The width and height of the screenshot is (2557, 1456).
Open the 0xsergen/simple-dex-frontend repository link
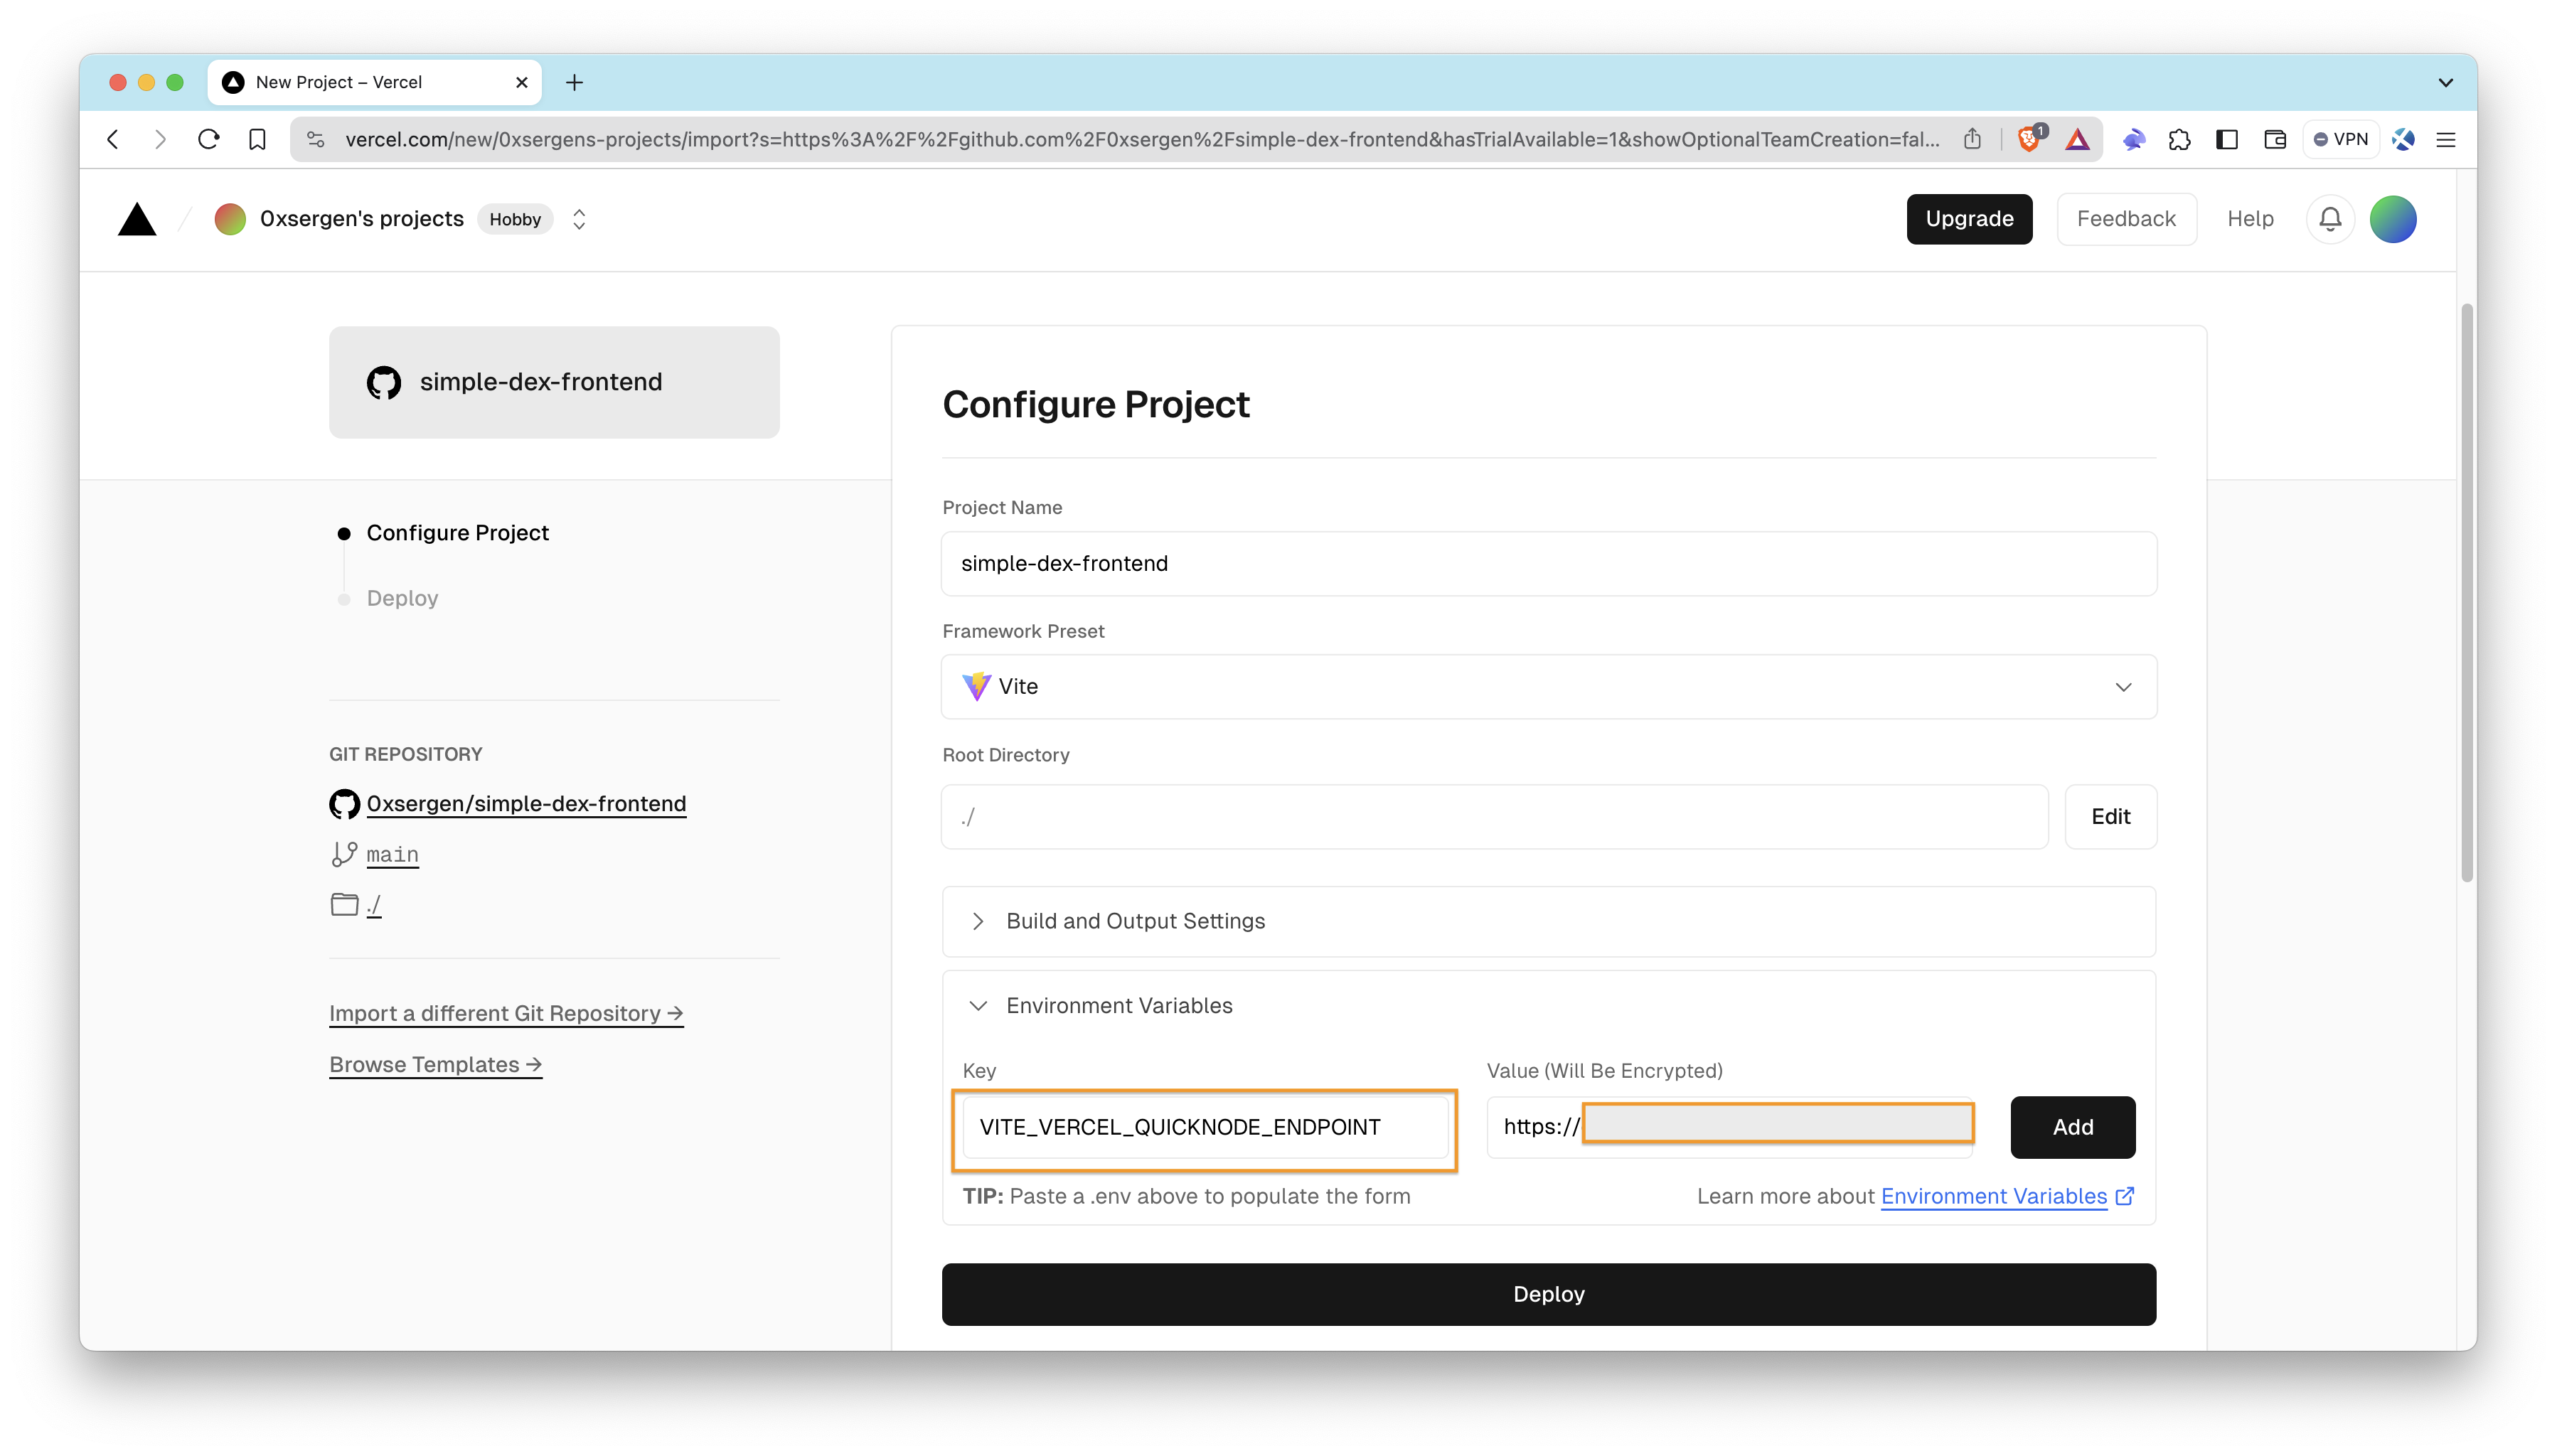[x=526, y=804]
